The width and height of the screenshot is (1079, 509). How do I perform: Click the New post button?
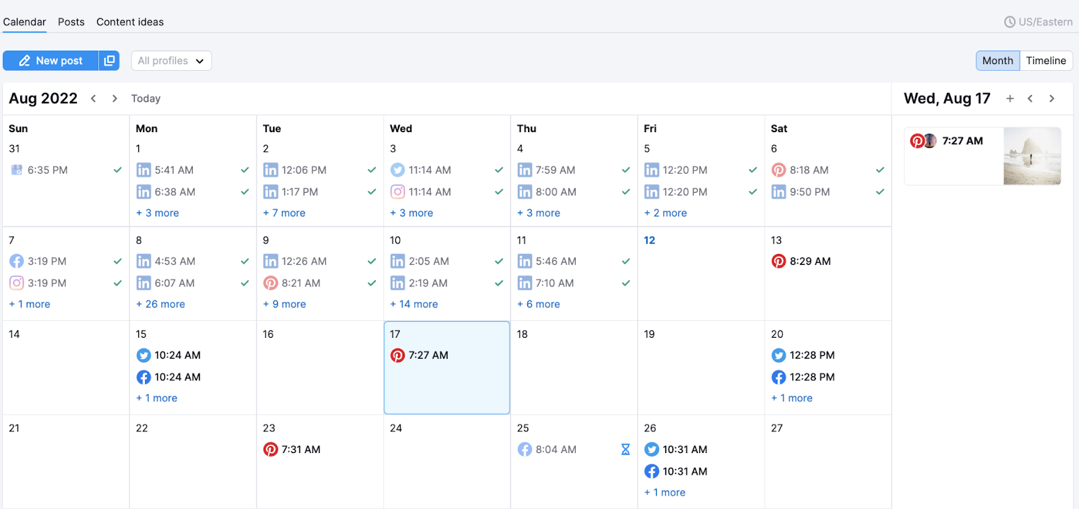(51, 61)
